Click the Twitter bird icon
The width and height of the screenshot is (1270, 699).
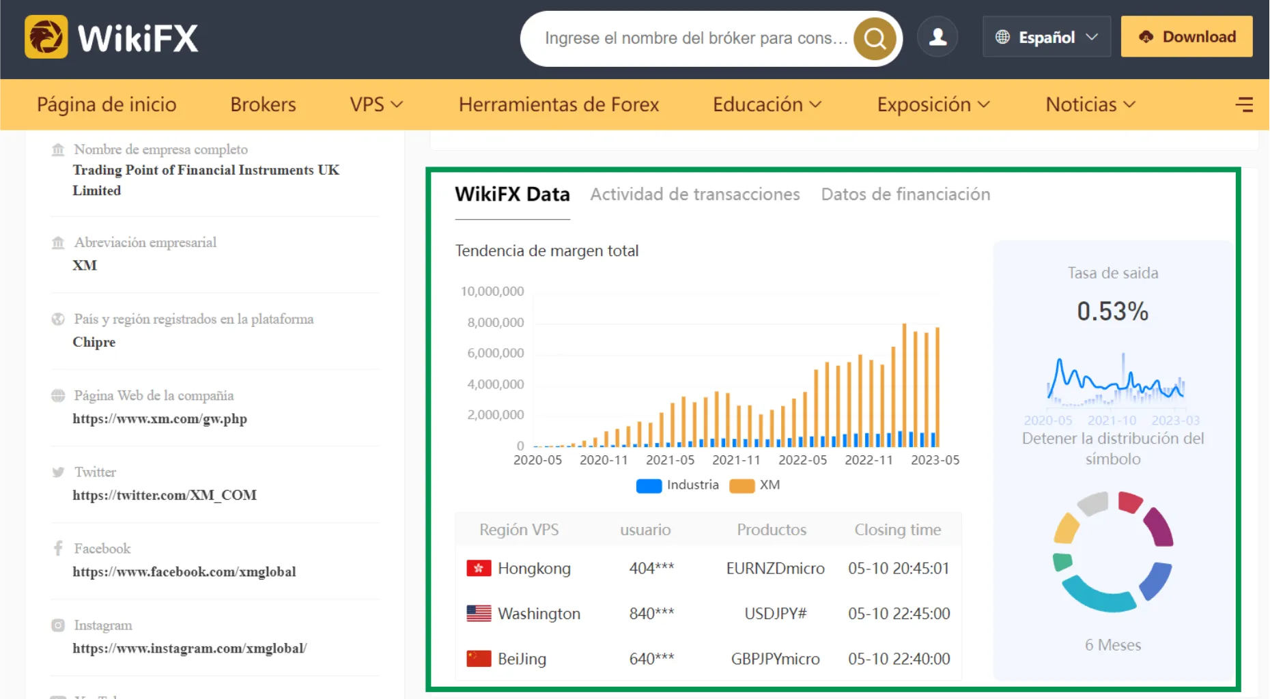[x=58, y=472]
